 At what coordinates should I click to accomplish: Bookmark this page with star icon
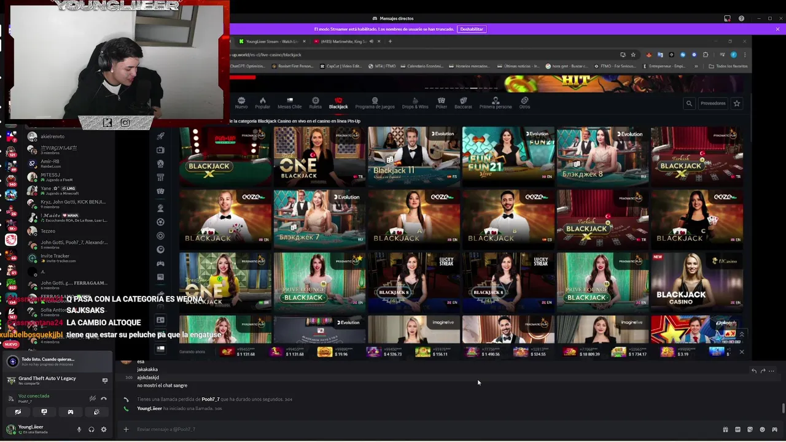pos(633,55)
